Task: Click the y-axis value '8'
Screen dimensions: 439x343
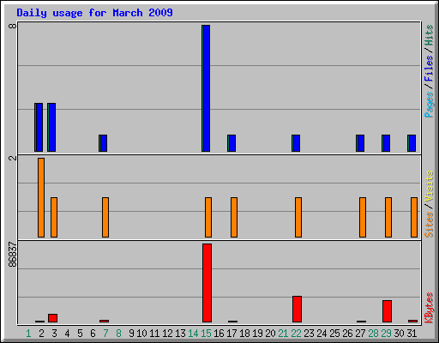Action: [x=13, y=26]
